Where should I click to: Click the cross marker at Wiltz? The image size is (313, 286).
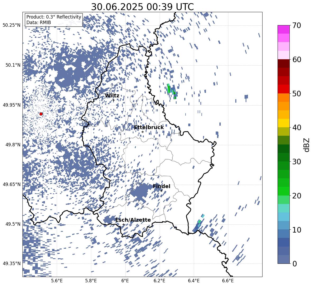pos(113,100)
